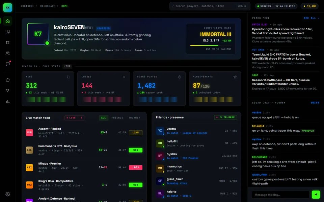Click glass_fawn's GF avatar in friends list
The image size is (324, 202).
pos(160,181)
